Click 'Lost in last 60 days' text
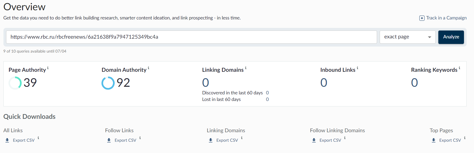The height and width of the screenshot is (153, 474). pos(221,99)
